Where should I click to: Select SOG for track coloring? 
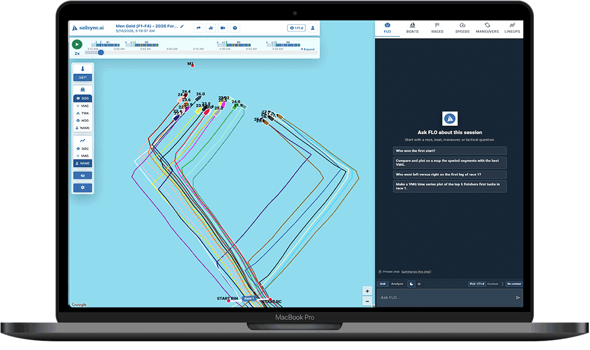click(x=83, y=149)
